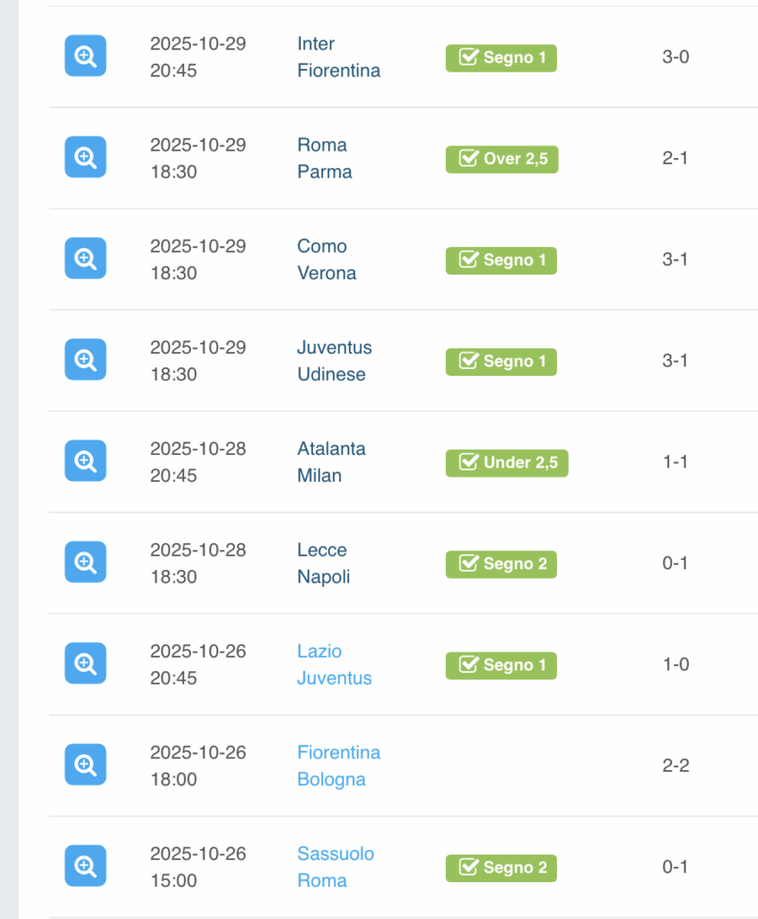Click the magnifier for Lazio–Juventus
This screenshot has width=758, height=919.
(85, 664)
